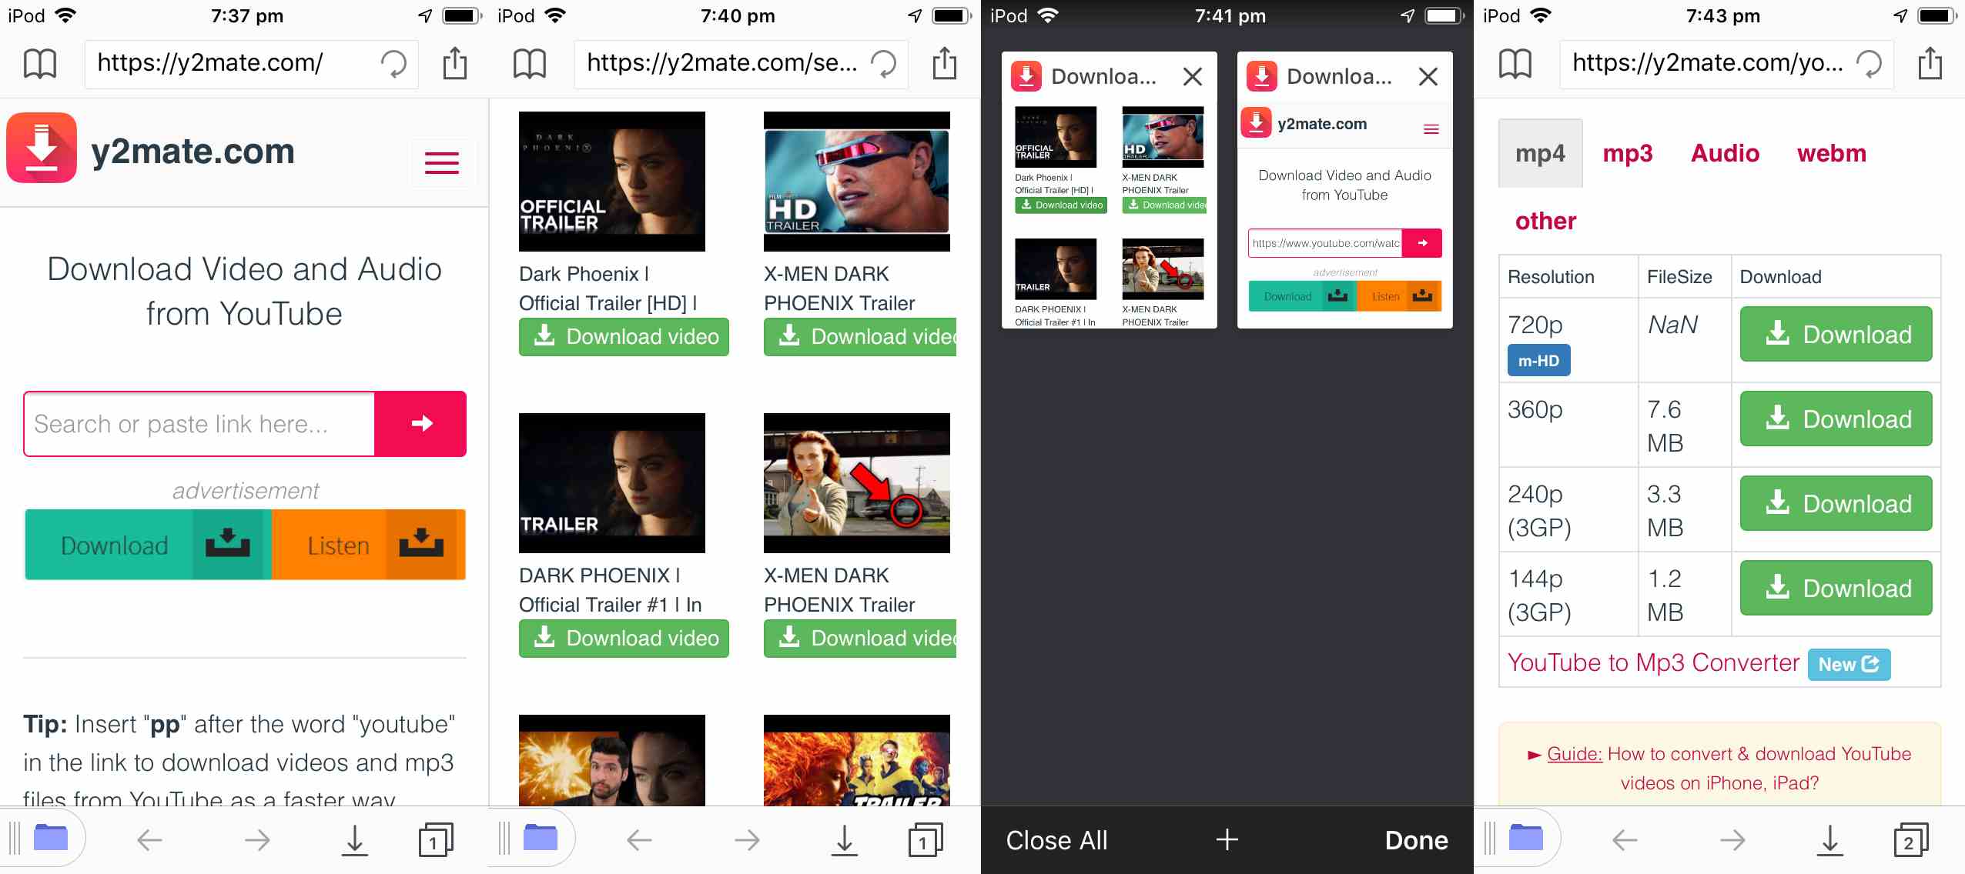Screen dimensions: 1965x874
Task: Open tabs icon showing 1 in first screen
Action: [436, 839]
